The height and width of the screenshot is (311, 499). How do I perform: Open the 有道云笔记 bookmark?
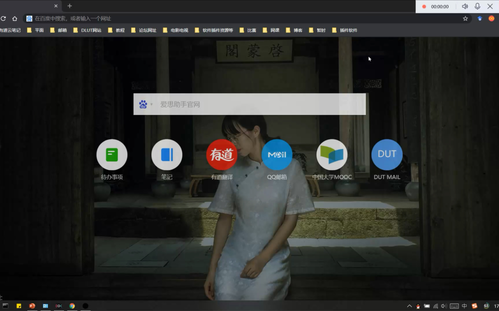(x=10, y=30)
